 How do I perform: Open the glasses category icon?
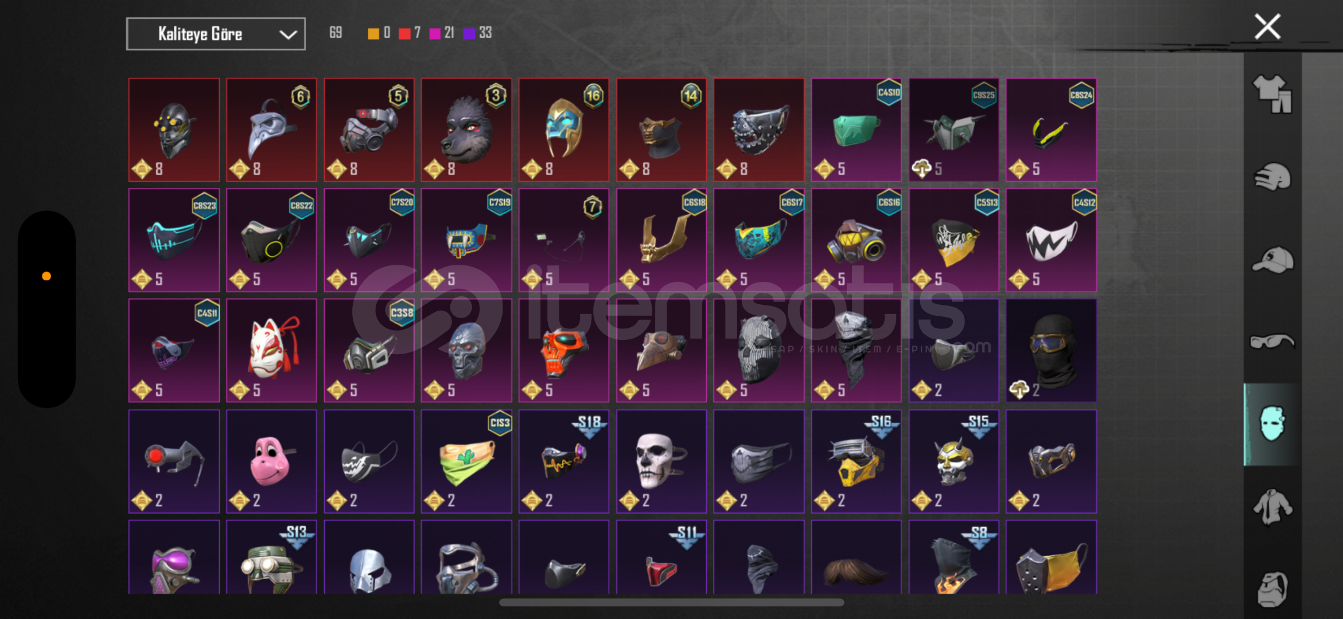click(1272, 342)
